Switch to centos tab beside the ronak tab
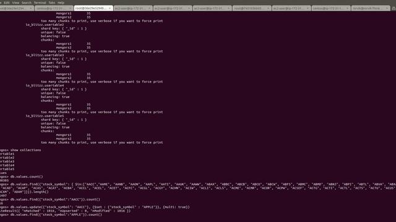 coord(331,8)
